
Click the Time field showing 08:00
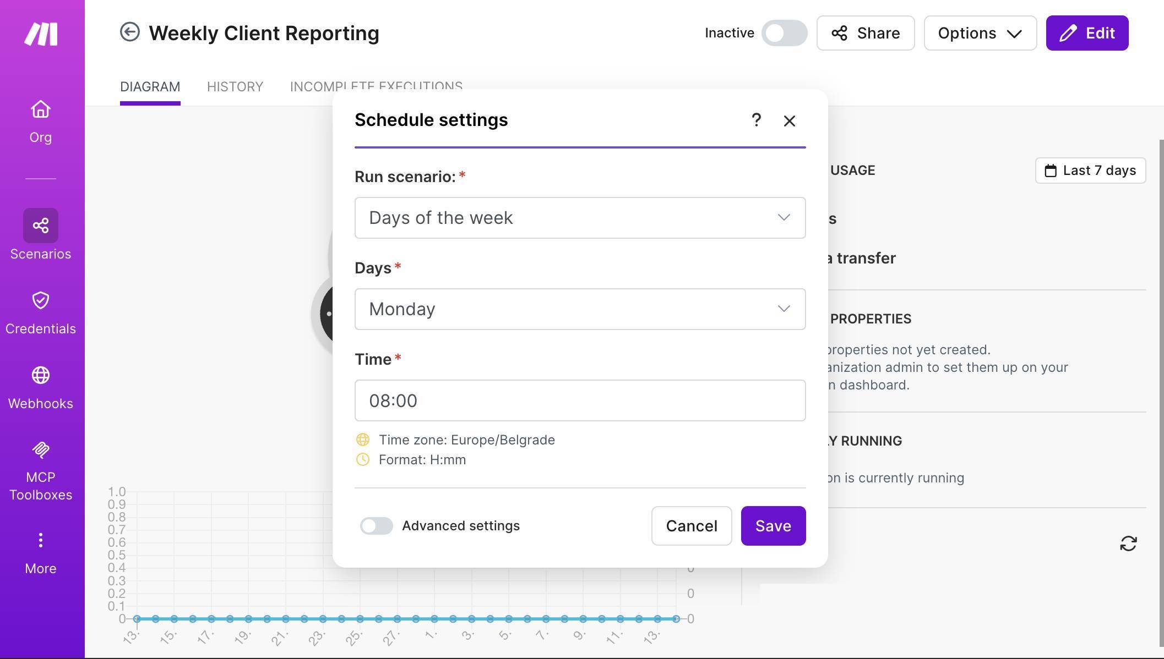point(580,400)
